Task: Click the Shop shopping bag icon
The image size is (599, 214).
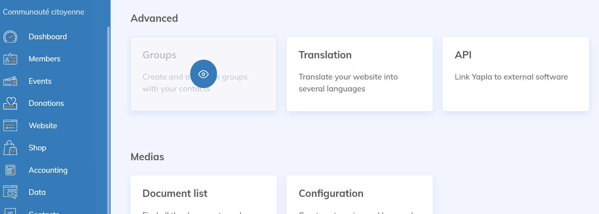Action: (10, 148)
